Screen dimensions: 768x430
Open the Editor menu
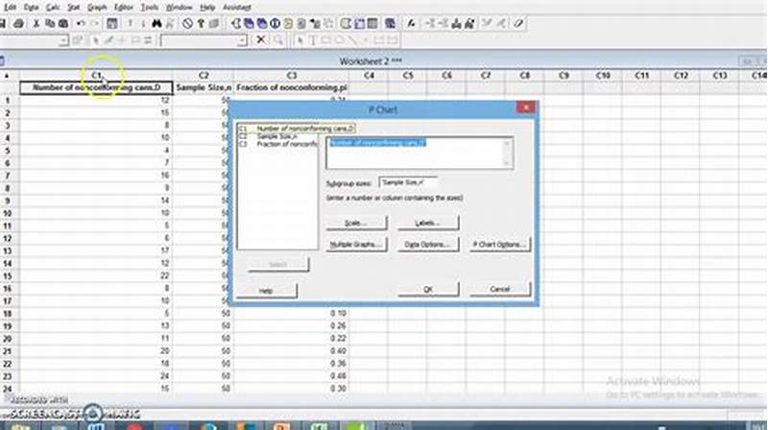click(124, 8)
